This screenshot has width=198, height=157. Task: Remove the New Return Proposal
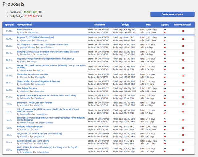point(183,90)
